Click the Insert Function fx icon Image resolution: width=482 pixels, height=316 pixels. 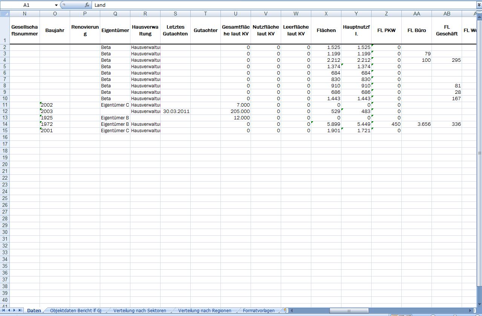[x=87, y=5]
